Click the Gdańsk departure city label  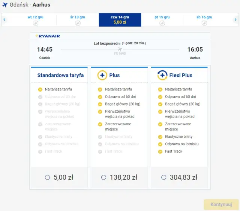pos(45,58)
